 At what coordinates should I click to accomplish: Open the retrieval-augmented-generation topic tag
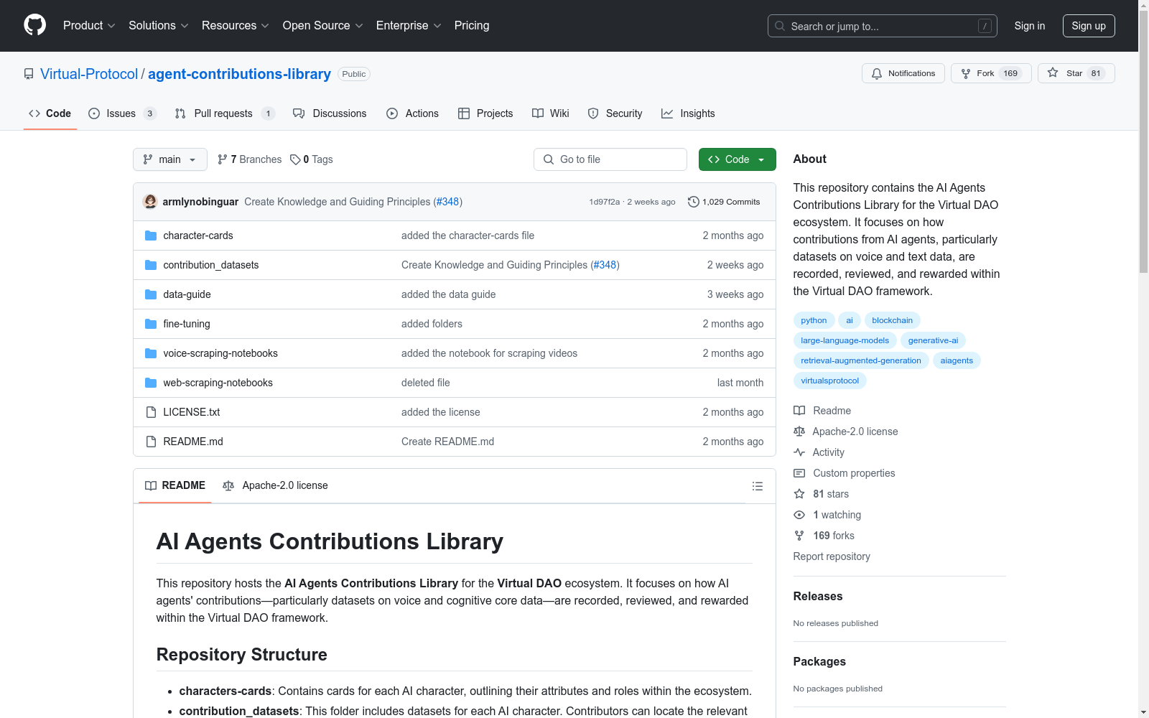pos(861,360)
